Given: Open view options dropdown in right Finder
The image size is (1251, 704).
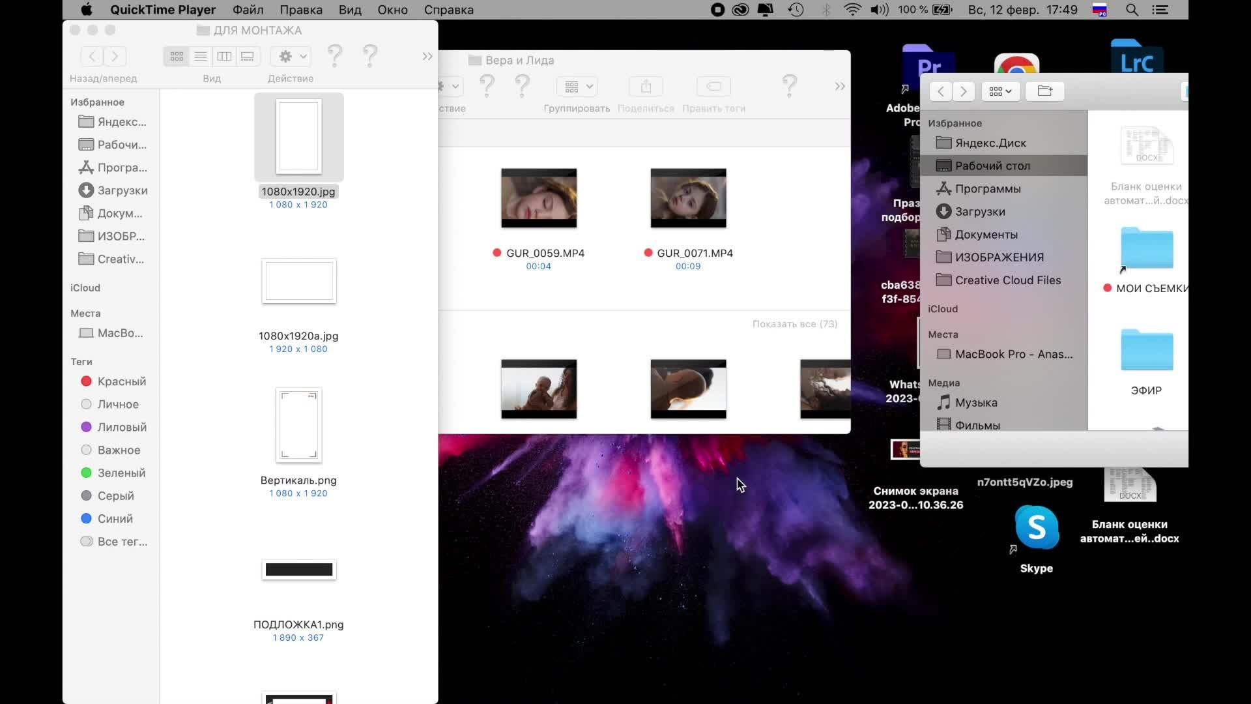Looking at the screenshot, I should (1000, 91).
